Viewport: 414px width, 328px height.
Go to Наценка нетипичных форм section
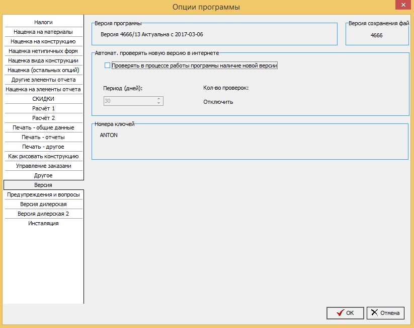pos(43,51)
